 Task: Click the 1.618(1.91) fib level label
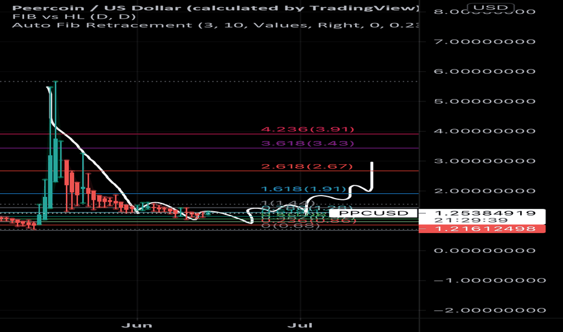click(x=303, y=189)
